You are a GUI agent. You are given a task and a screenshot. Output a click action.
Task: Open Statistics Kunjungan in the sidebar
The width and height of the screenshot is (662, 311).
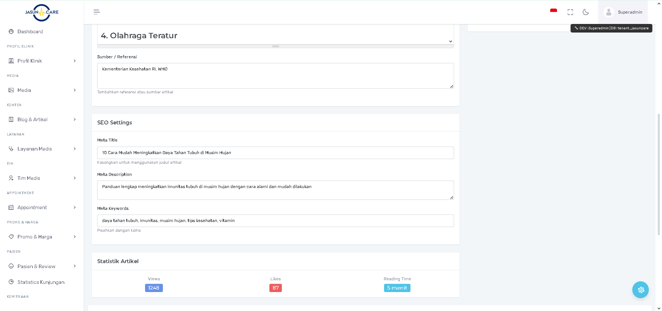[41, 282]
